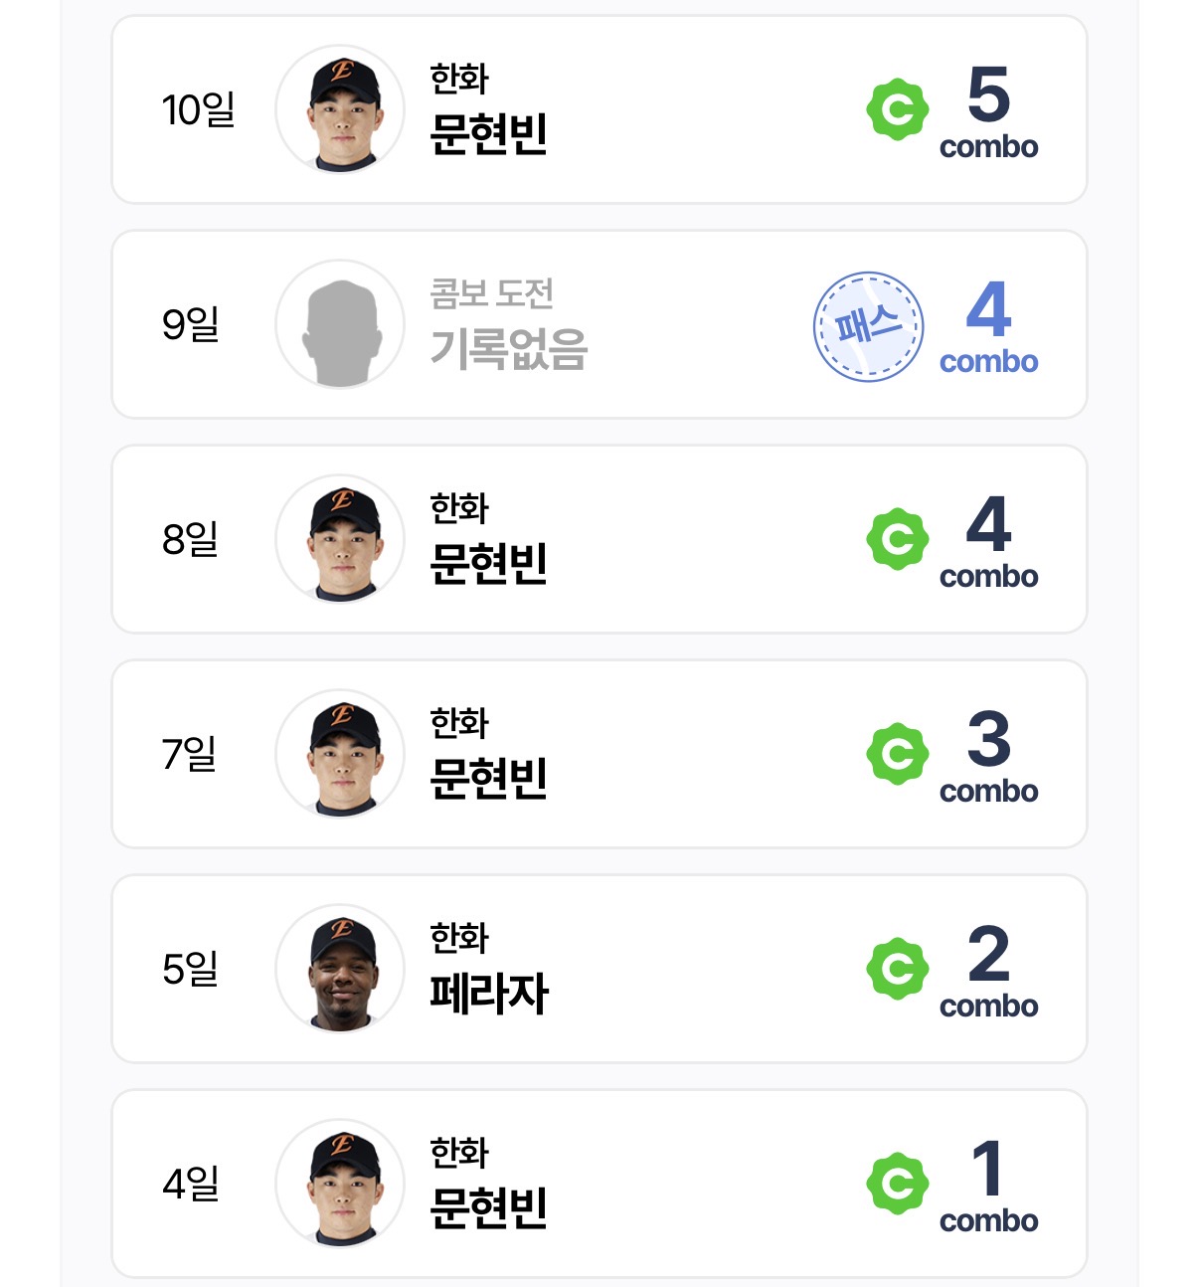The height and width of the screenshot is (1287, 1199).
Task: Click green combo badge on 5일 row
Action: [x=897, y=969]
